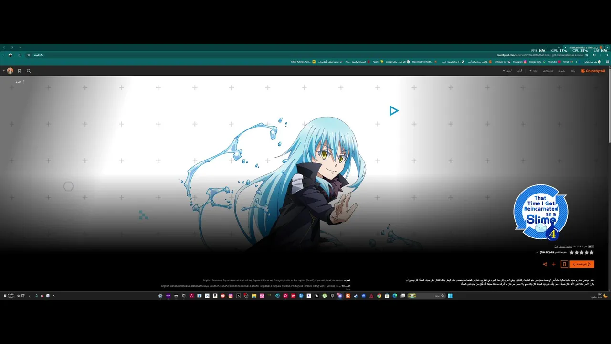Open the Popular menu item in nav
This screenshot has height=344, width=611.
(562, 71)
